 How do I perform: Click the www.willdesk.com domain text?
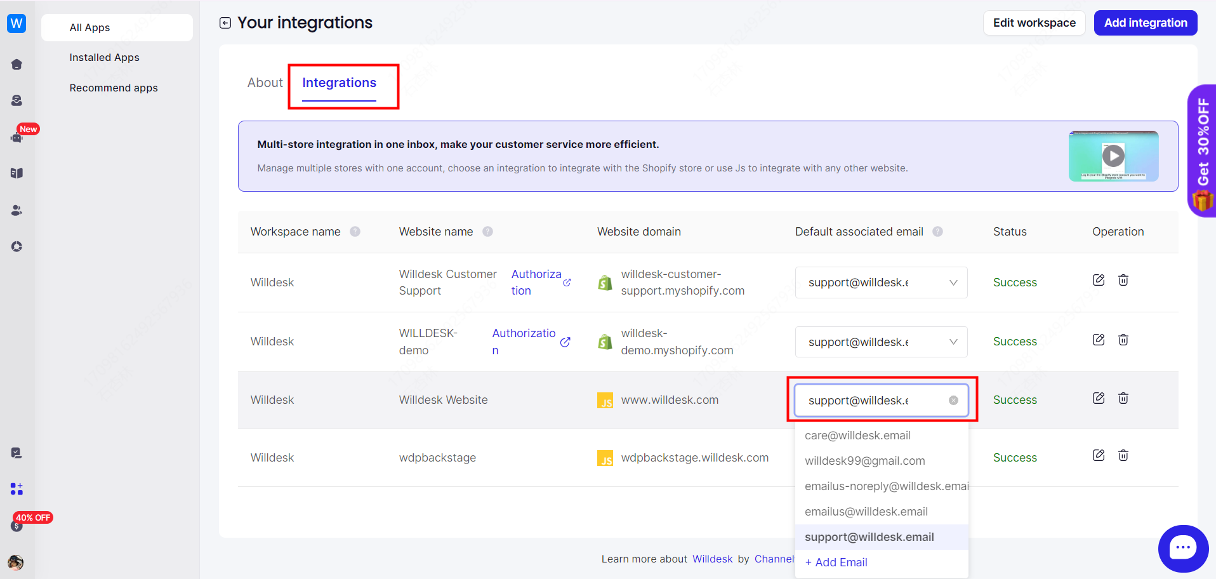tap(670, 400)
